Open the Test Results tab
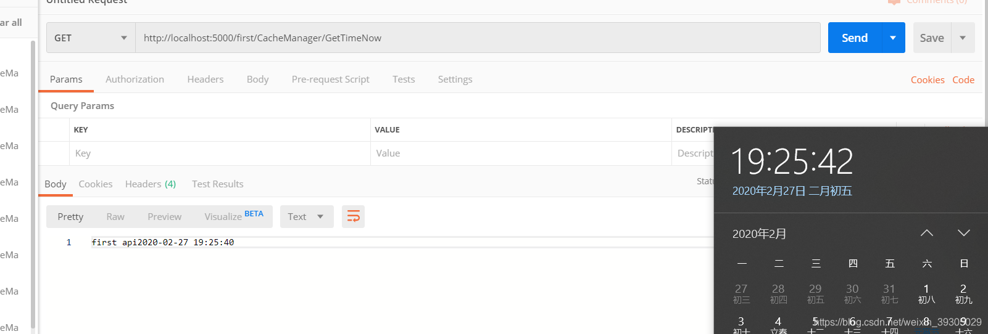This screenshot has height=334, width=988. pos(217,184)
